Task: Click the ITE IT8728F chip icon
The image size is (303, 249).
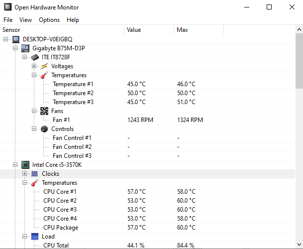Action: 35,57
